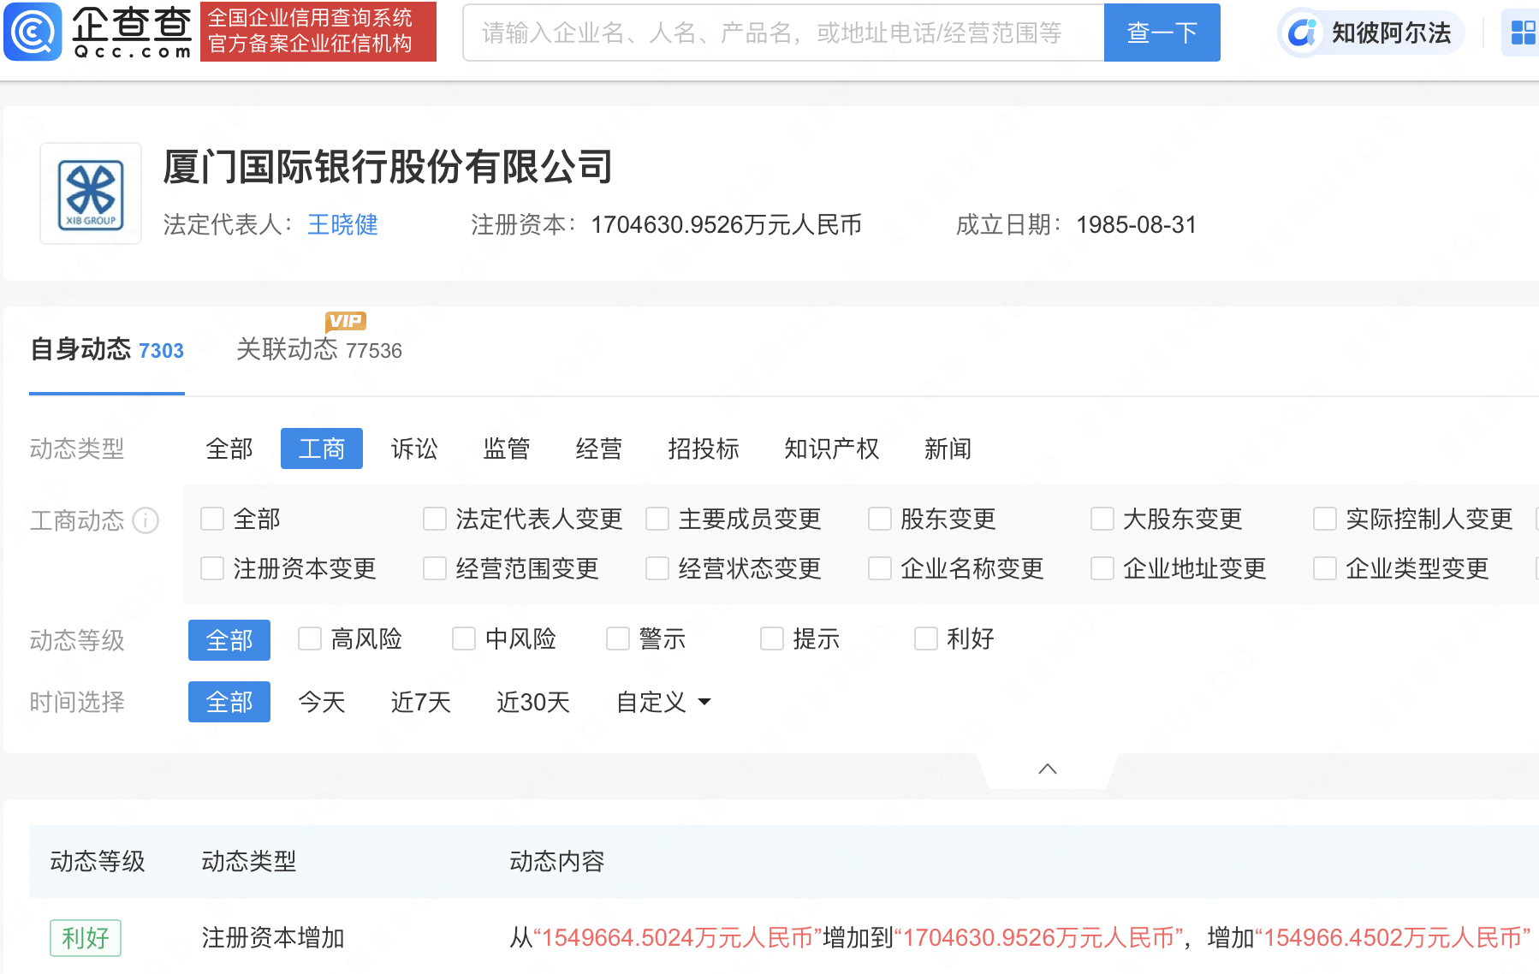Check 企业地址变更 checkbox
Viewport: 1539px width, 974px height.
point(1102,568)
